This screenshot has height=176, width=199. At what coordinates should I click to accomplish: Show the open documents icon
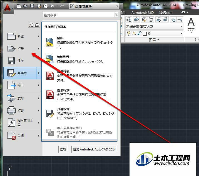click(37, 25)
